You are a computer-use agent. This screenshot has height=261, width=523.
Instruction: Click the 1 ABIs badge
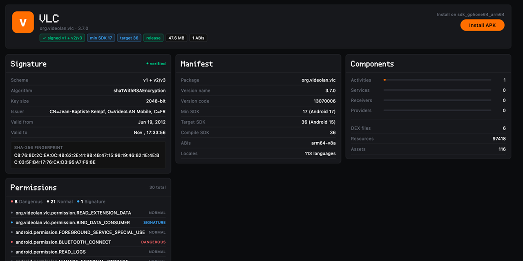(198, 38)
